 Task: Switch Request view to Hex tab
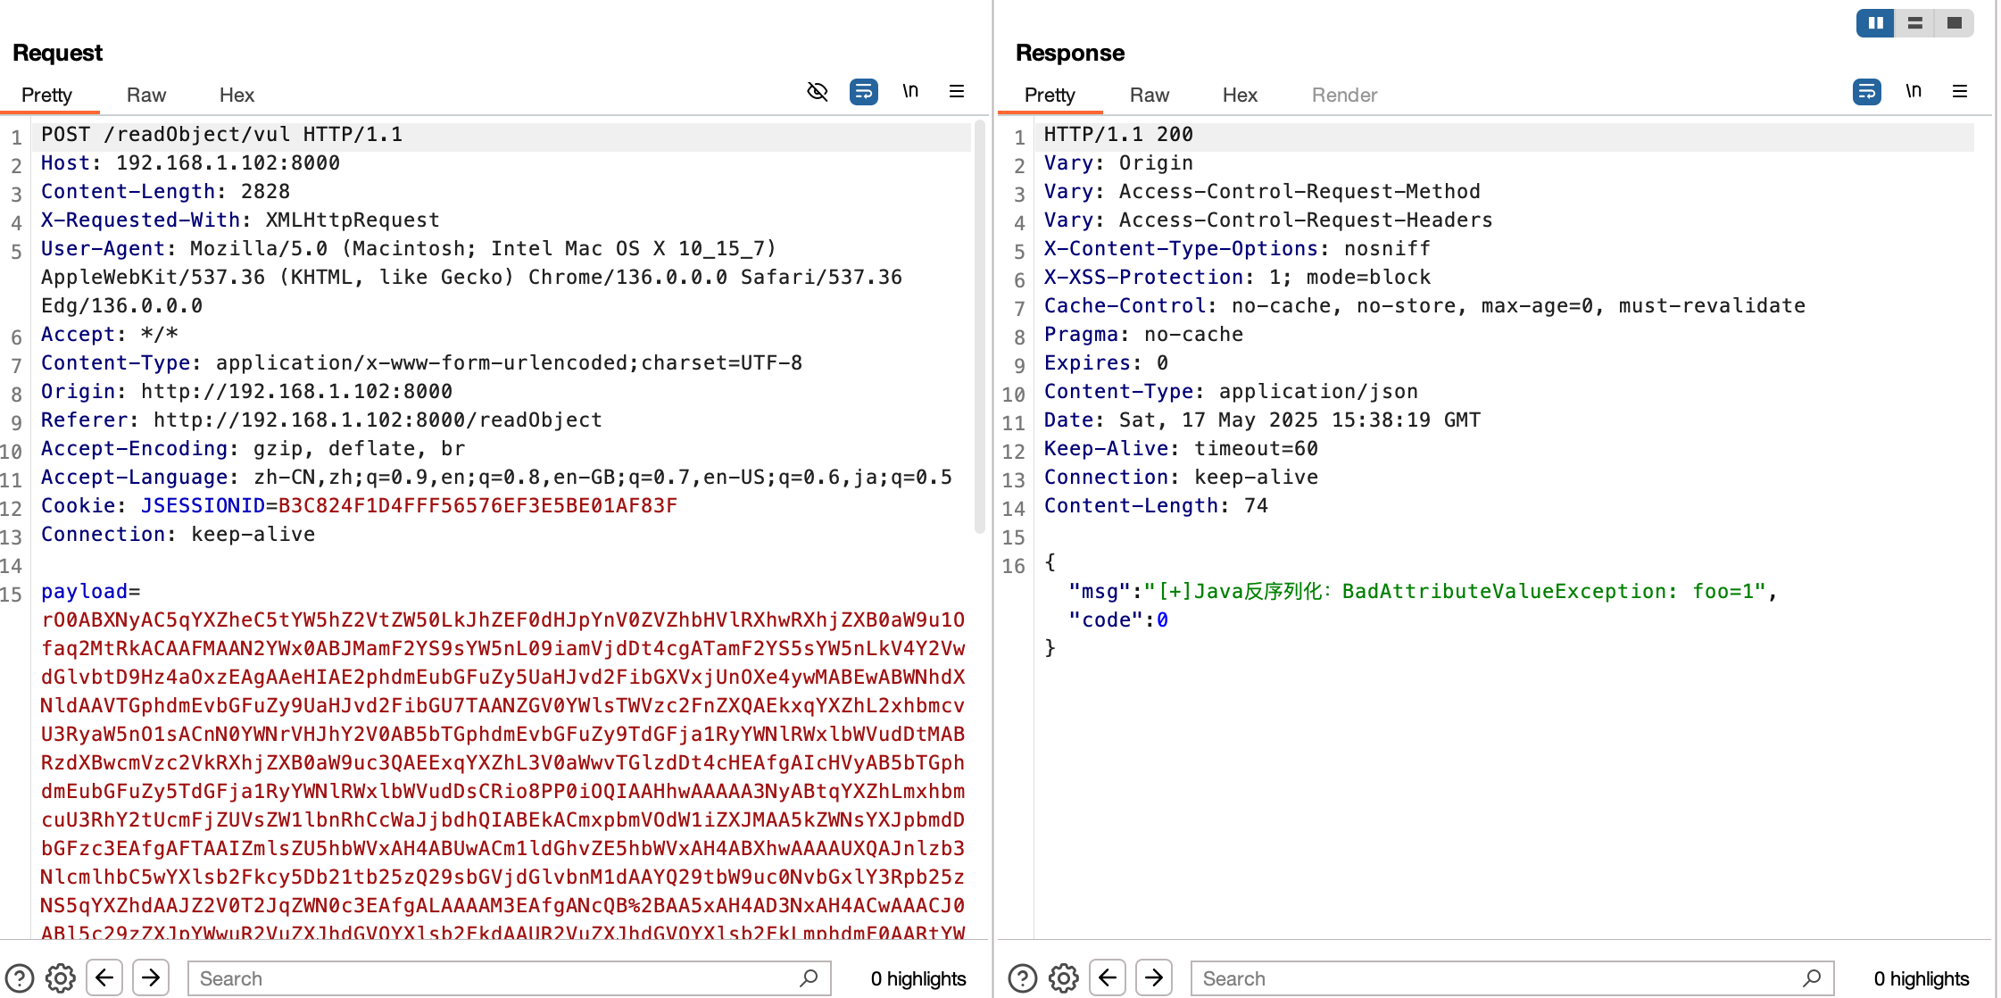point(237,95)
